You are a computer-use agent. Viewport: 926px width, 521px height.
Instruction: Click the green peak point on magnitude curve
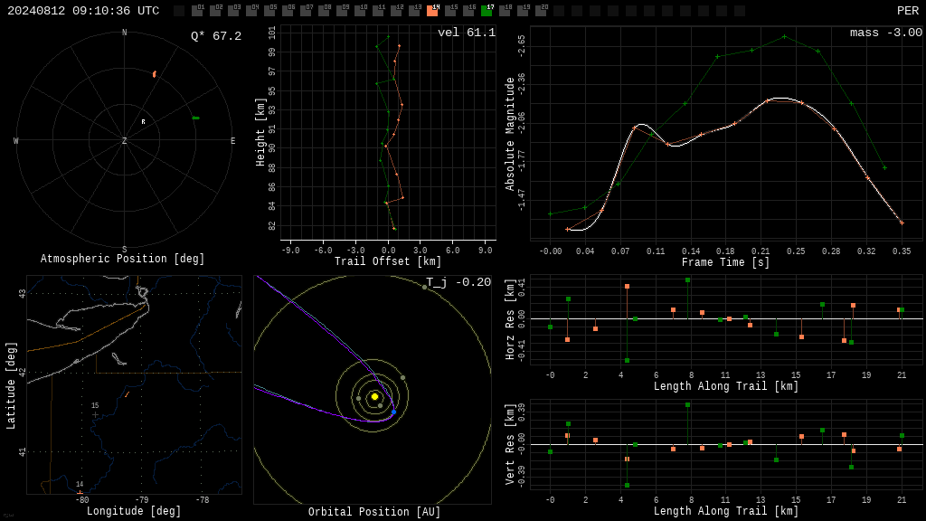coord(784,36)
